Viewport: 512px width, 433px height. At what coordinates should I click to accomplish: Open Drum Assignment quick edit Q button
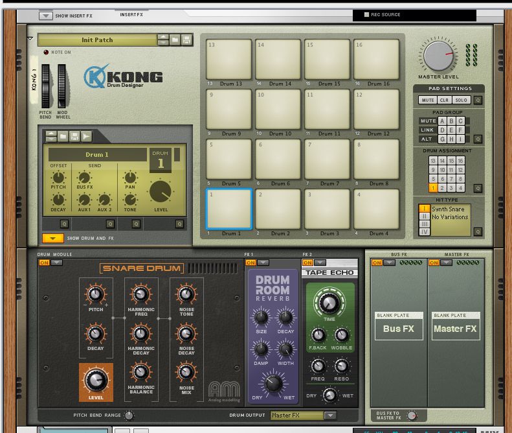click(x=478, y=189)
